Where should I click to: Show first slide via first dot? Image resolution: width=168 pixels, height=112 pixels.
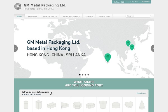pyautogui.click(x=80, y=75)
